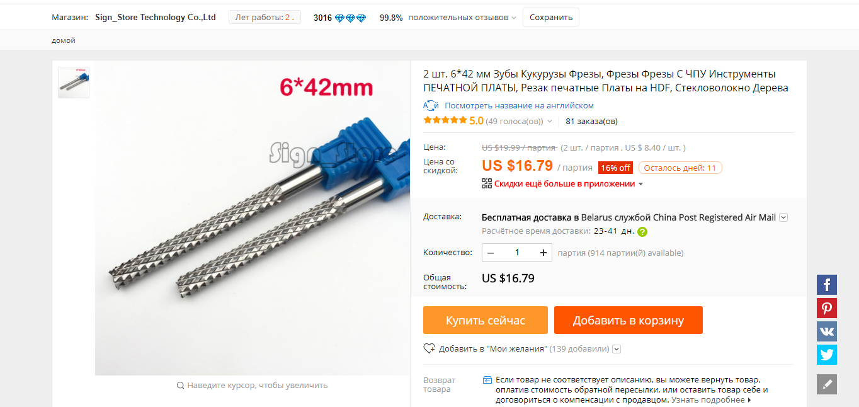Screen dimensions: 859x407
Task: Click the heart wishlist icon
Action: tap(429, 348)
